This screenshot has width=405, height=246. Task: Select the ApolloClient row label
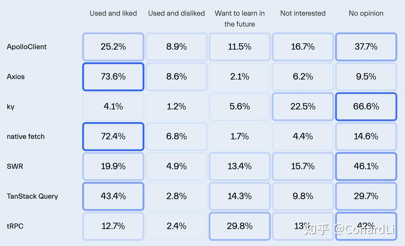[x=27, y=47]
